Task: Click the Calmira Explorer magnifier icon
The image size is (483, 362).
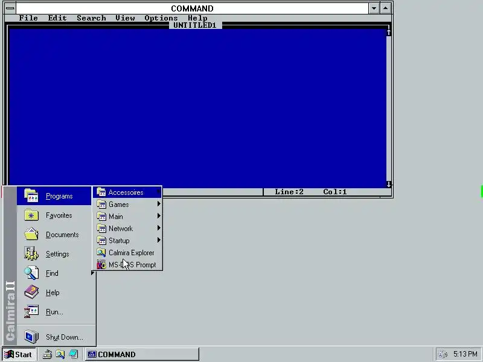Action: click(x=101, y=252)
